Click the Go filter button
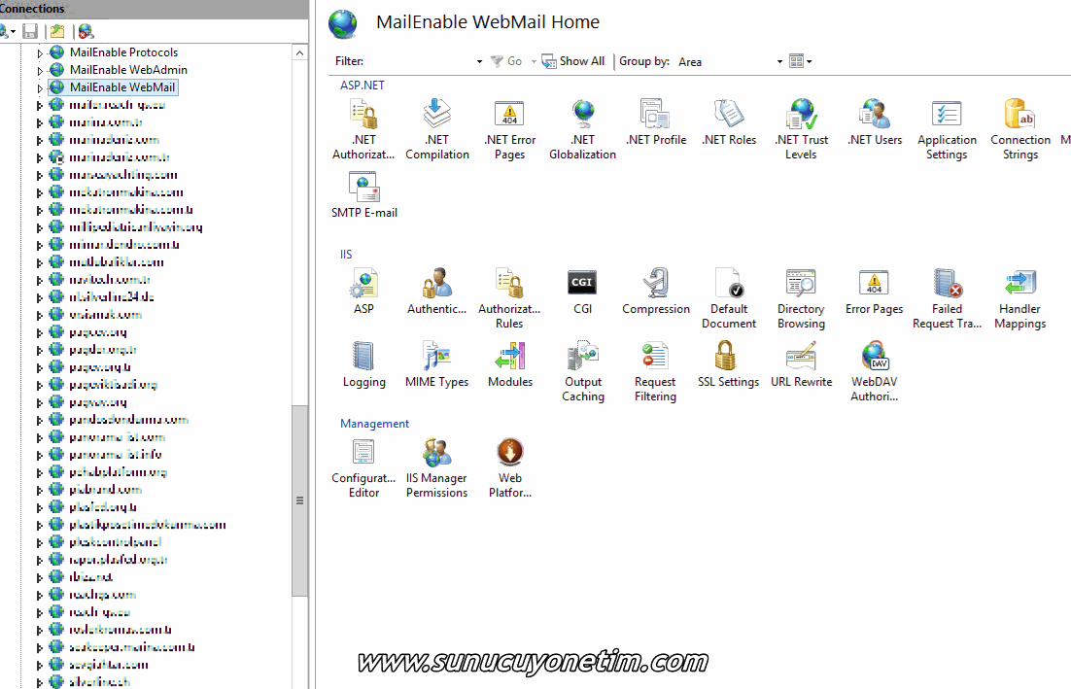The height and width of the screenshot is (689, 1071). pyautogui.click(x=506, y=61)
